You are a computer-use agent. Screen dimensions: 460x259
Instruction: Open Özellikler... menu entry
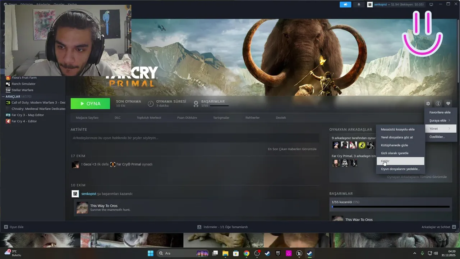(440, 137)
